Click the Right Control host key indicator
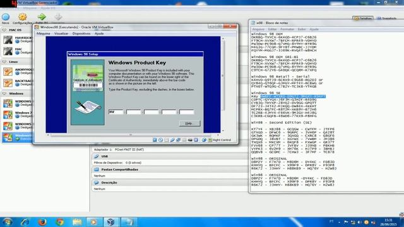 [x=220, y=140]
